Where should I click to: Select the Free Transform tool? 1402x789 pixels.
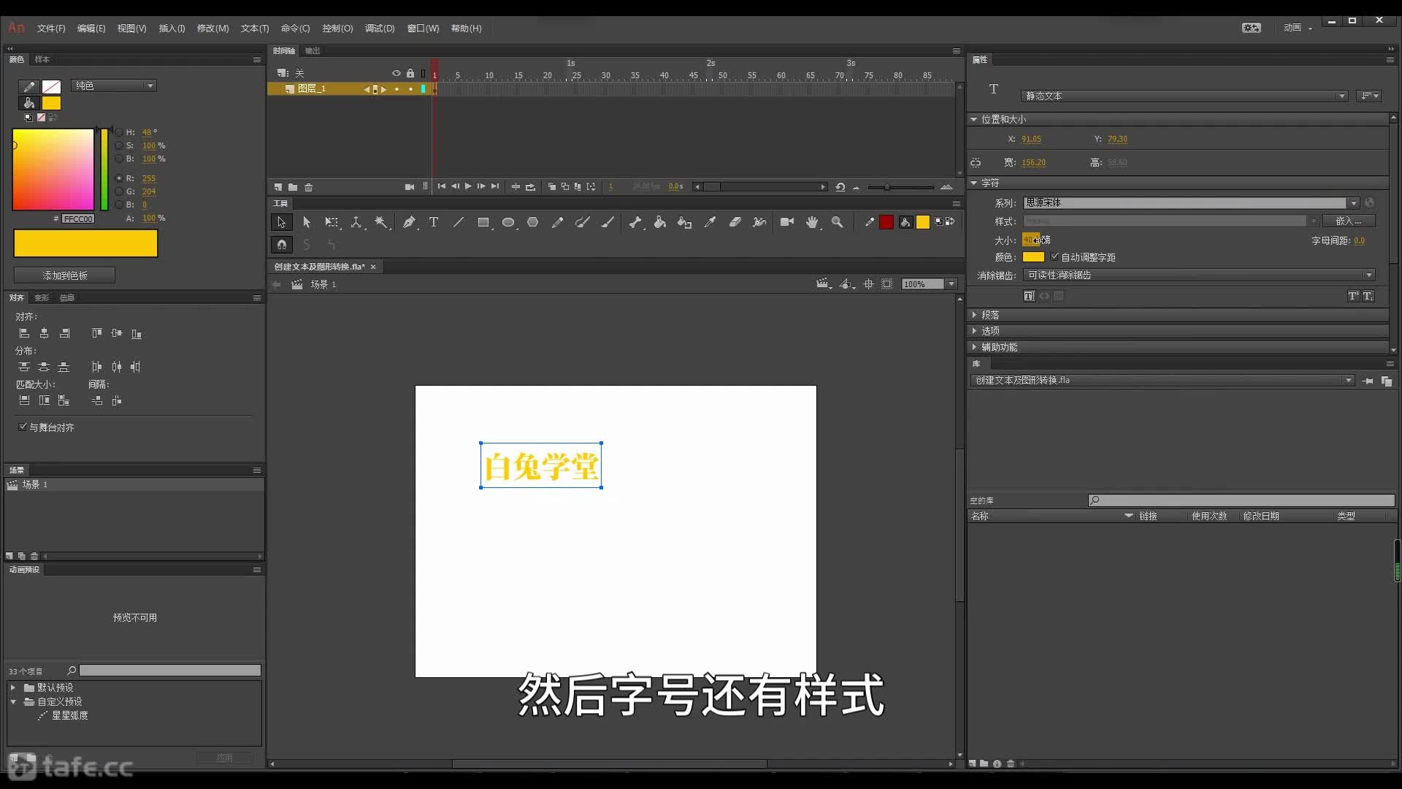(332, 222)
